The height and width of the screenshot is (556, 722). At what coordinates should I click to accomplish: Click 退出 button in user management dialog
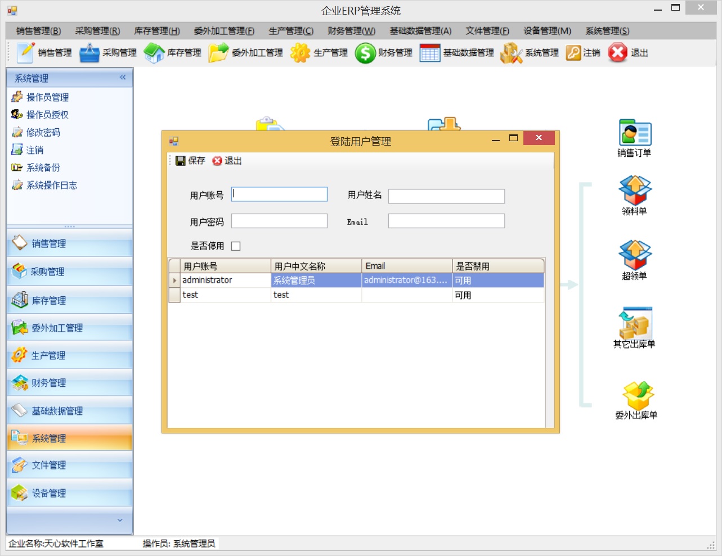coord(227,161)
